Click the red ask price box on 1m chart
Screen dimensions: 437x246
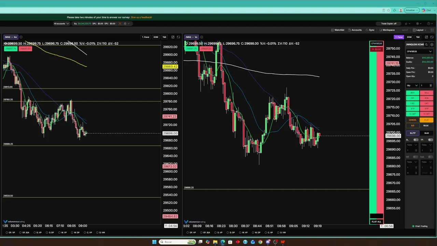(206, 49)
